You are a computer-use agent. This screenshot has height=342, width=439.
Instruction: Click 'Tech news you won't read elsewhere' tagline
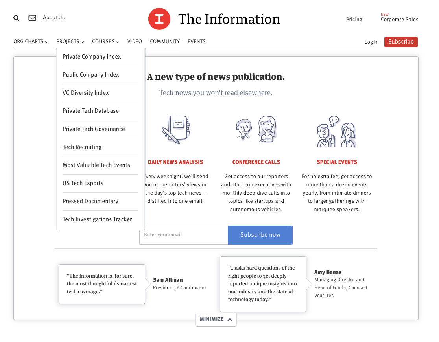[x=216, y=93]
